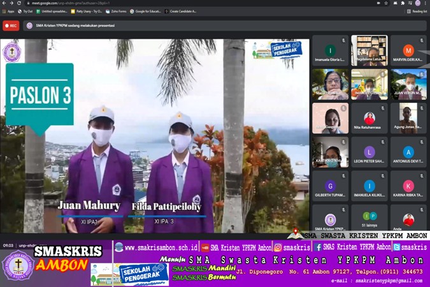Click the muted mic icon on IMANUELA KILIKIL's tile
Screen dimensions: 430x287
[383, 176]
